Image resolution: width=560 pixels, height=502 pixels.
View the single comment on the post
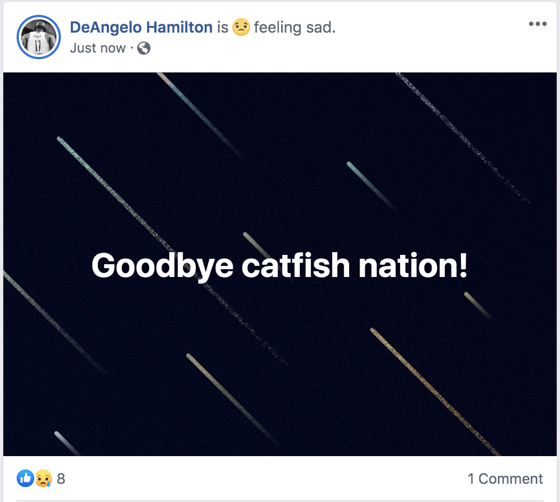tap(505, 479)
